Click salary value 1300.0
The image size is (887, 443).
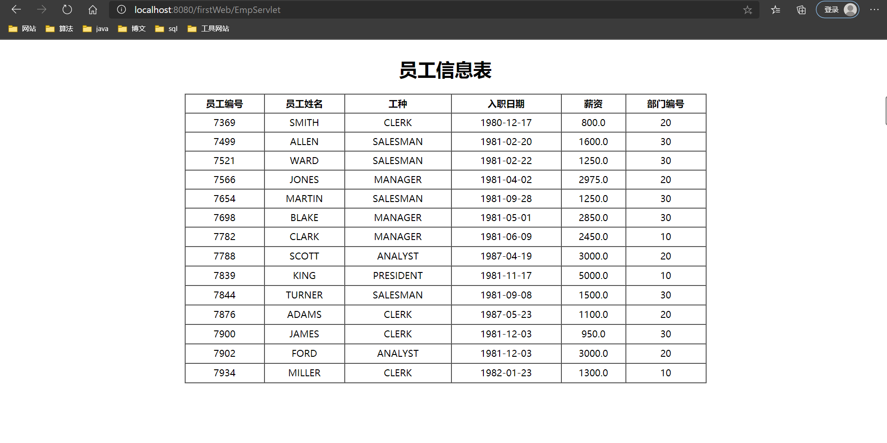[x=593, y=373]
